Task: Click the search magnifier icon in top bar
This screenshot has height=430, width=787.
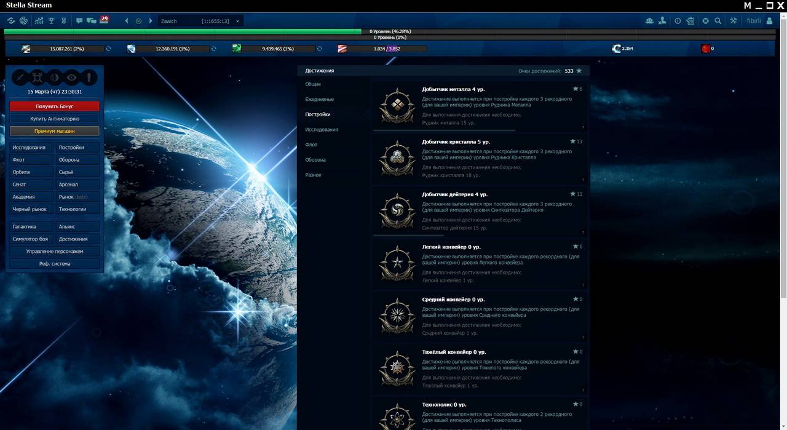Action: coord(718,21)
